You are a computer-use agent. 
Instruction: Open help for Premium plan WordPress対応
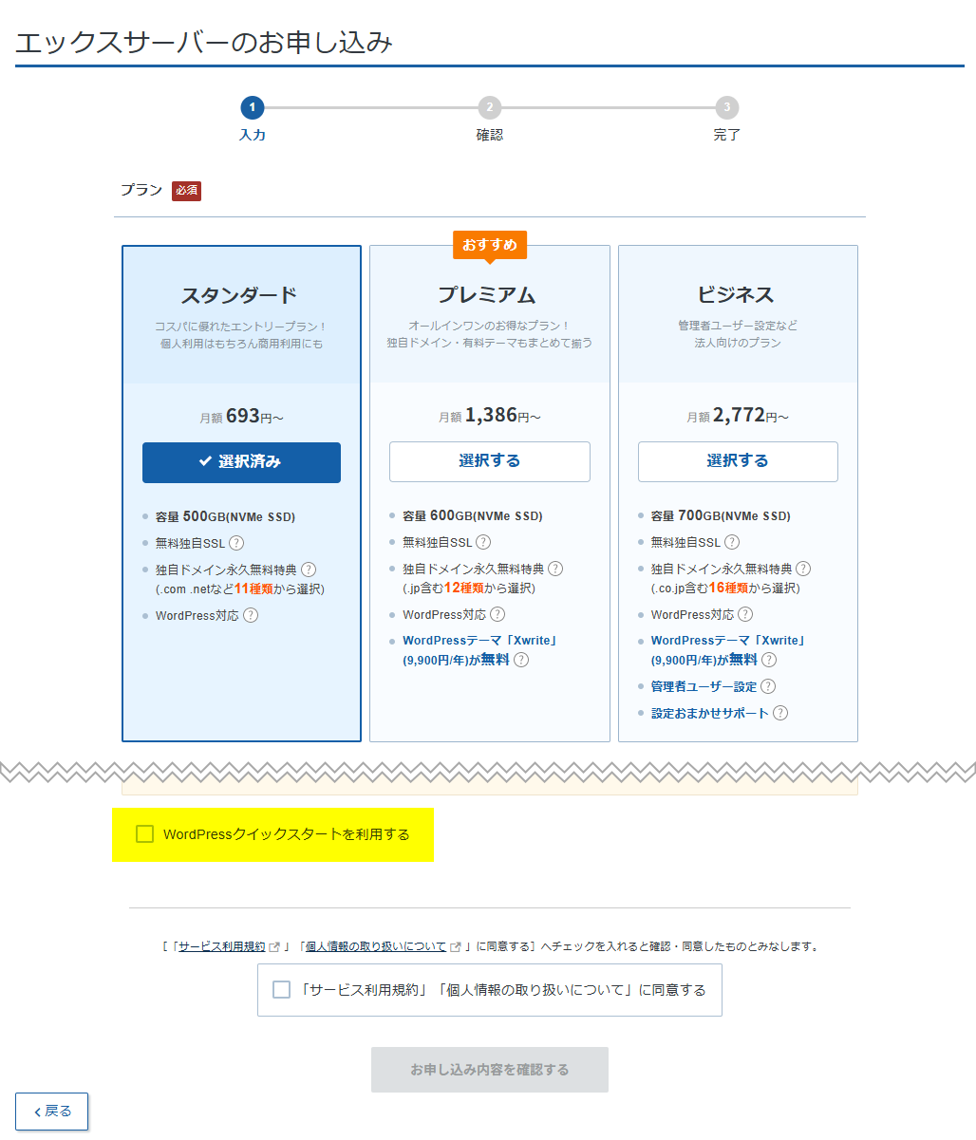497,614
